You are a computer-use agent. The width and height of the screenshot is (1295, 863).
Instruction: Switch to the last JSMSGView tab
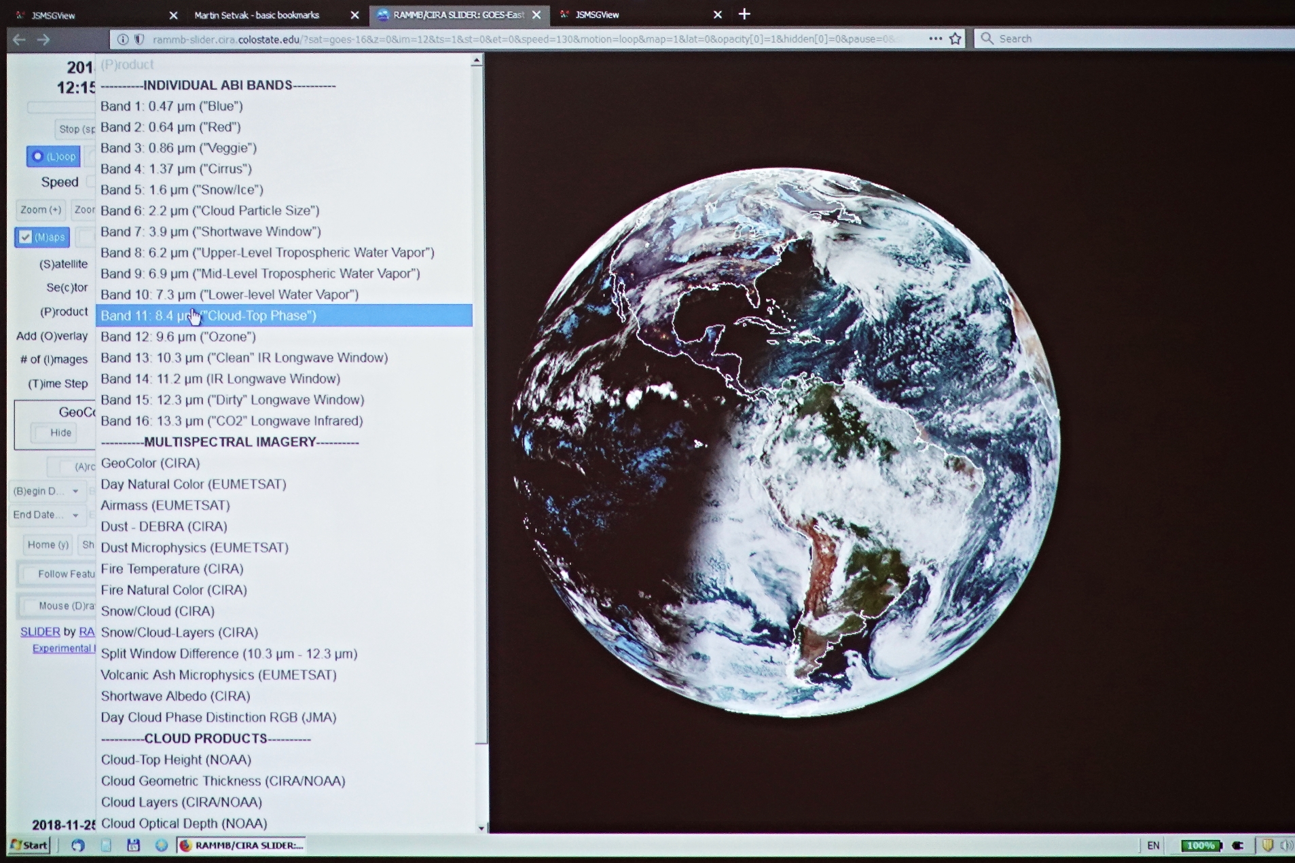[x=638, y=15]
